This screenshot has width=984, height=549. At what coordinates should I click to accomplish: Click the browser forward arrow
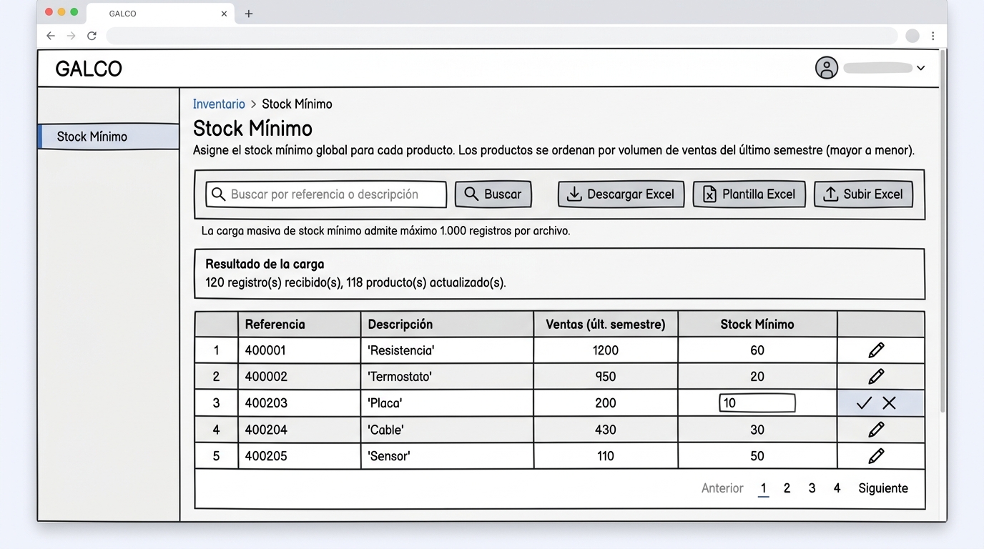tap(71, 36)
